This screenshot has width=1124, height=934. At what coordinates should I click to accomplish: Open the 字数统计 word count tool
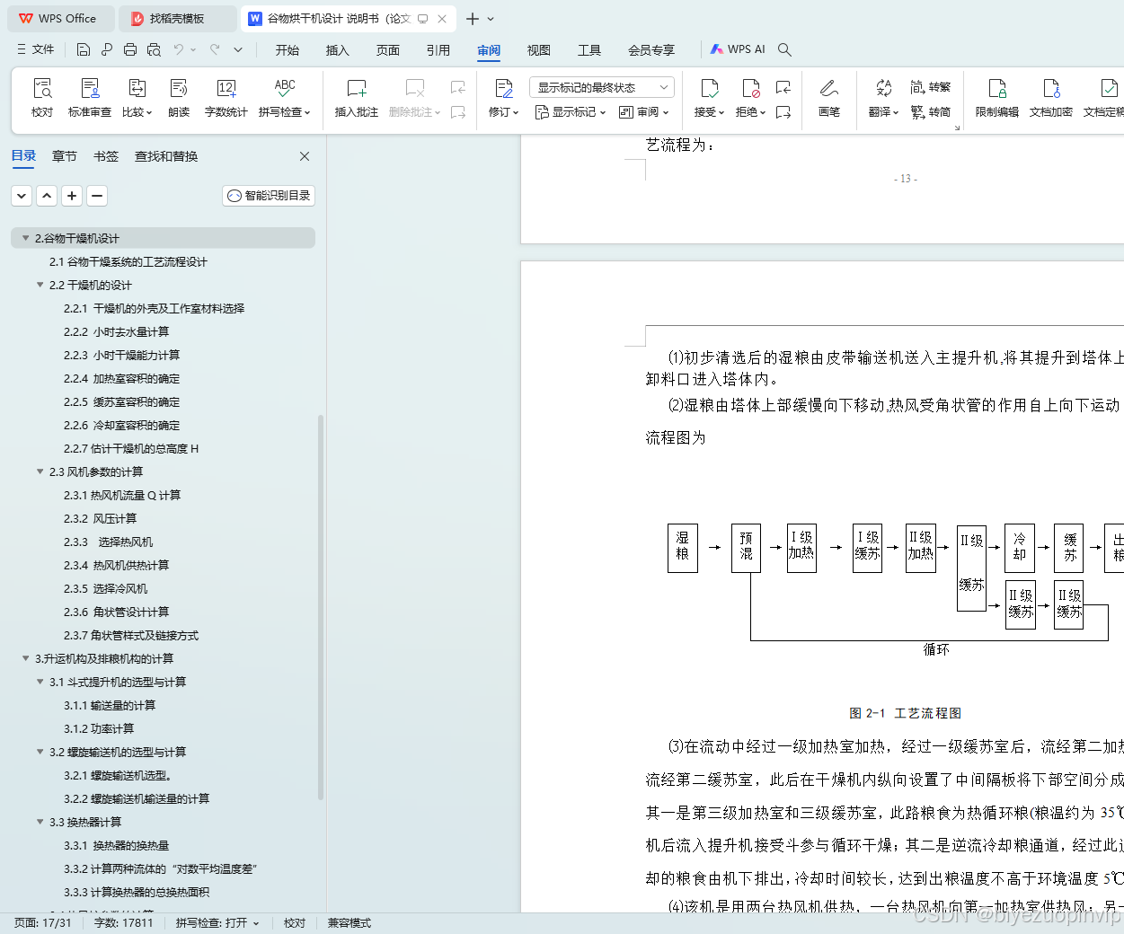tap(226, 97)
